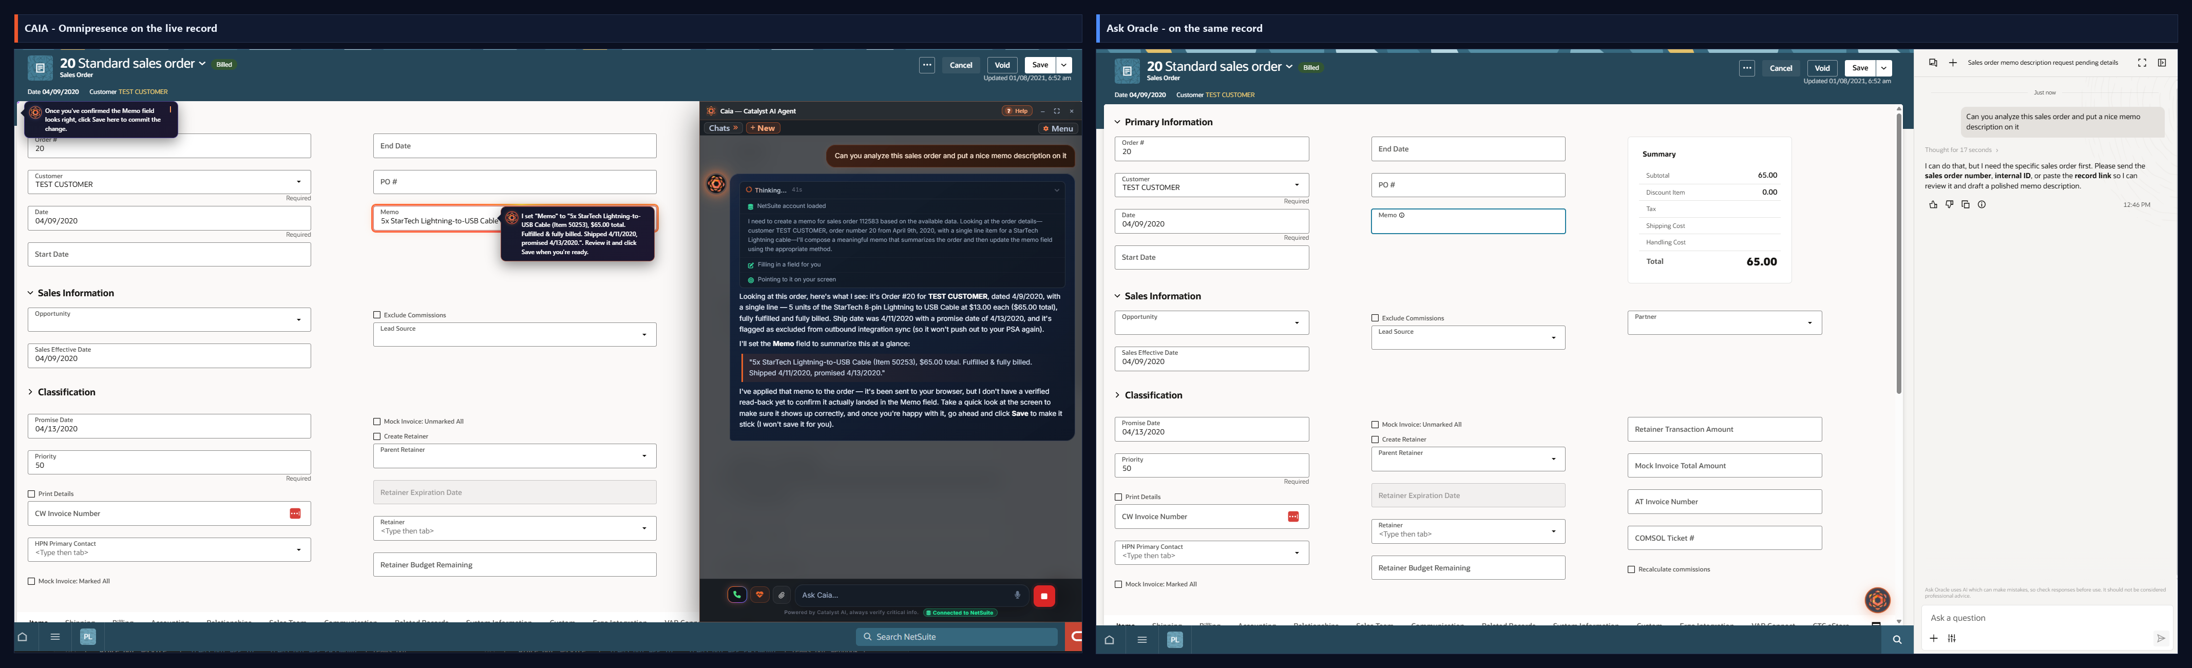2192x668 pixels.
Task: Open the Opportunity dropdown in the CAIA window
Action: pos(299,320)
